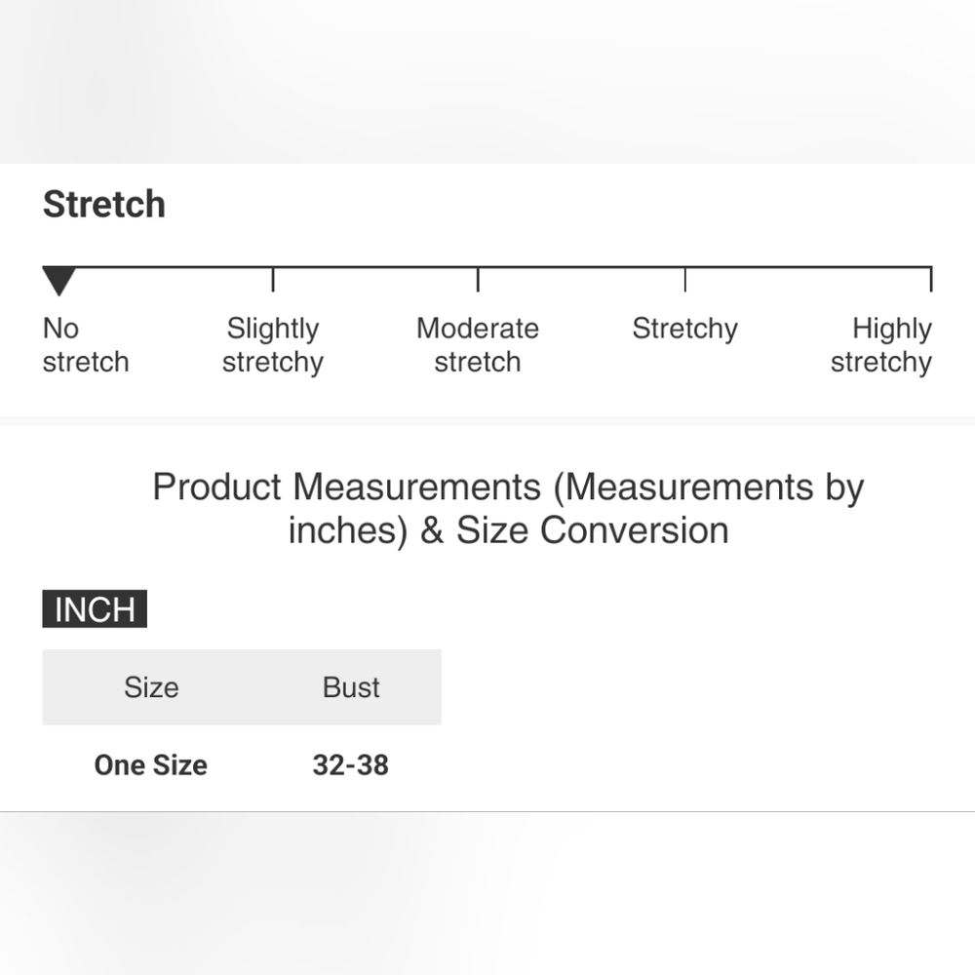Screen dimensions: 975x975
Task: Click the scale line between Slightly stretchy and Moderate
Action: tap(375, 266)
